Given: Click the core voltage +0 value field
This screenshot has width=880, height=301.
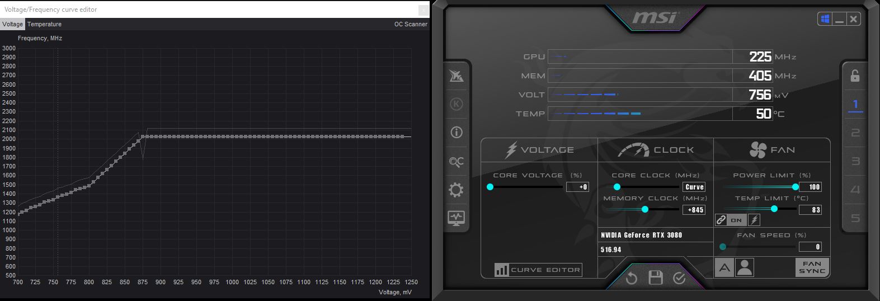Looking at the screenshot, I should click(x=577, y=187).
